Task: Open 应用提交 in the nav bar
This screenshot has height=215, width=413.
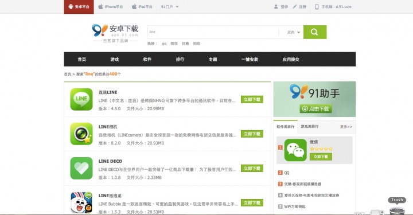Action: (291, 59)
